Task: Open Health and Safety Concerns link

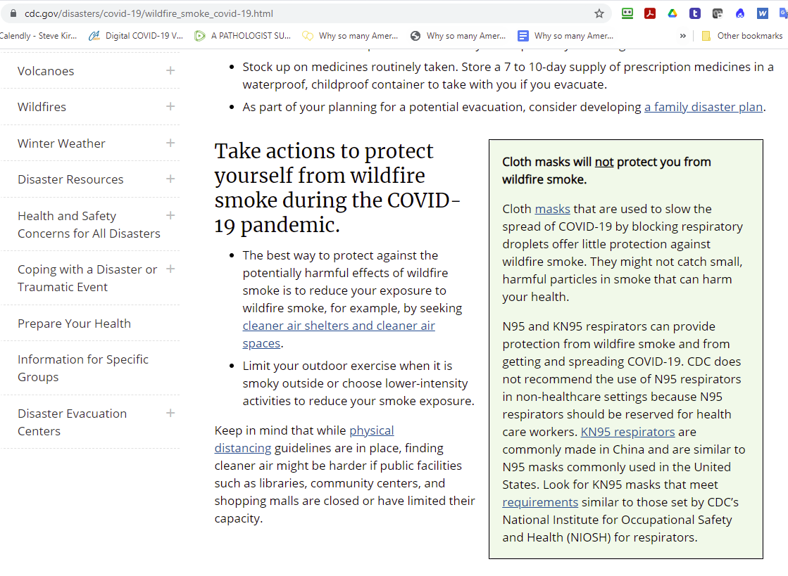Action: click(89, 225)
